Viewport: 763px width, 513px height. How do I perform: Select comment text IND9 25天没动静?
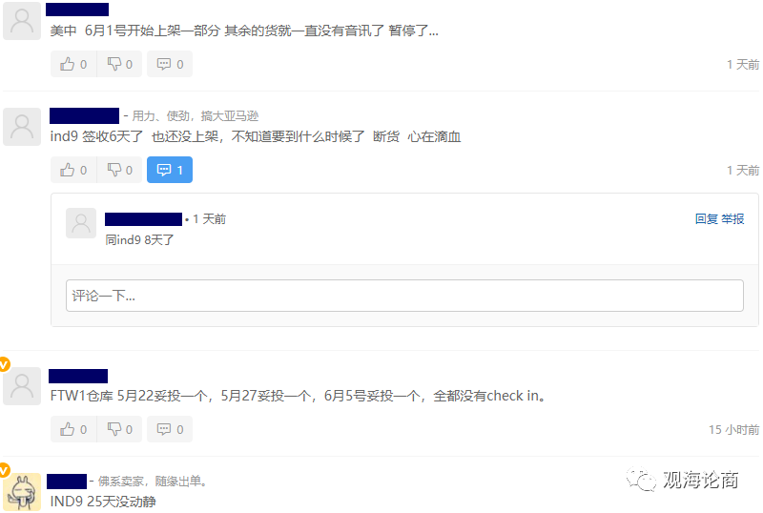pyautogui.click(x=103, y=502)
